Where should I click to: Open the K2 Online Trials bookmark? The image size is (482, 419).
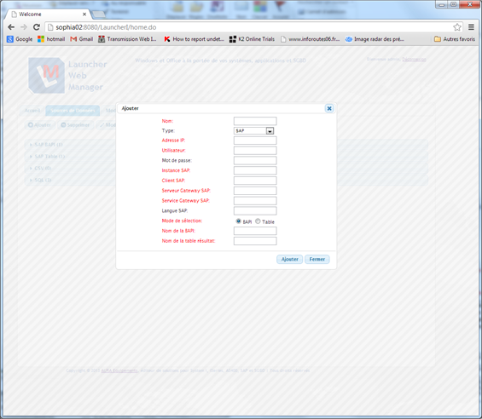(252, 39)
